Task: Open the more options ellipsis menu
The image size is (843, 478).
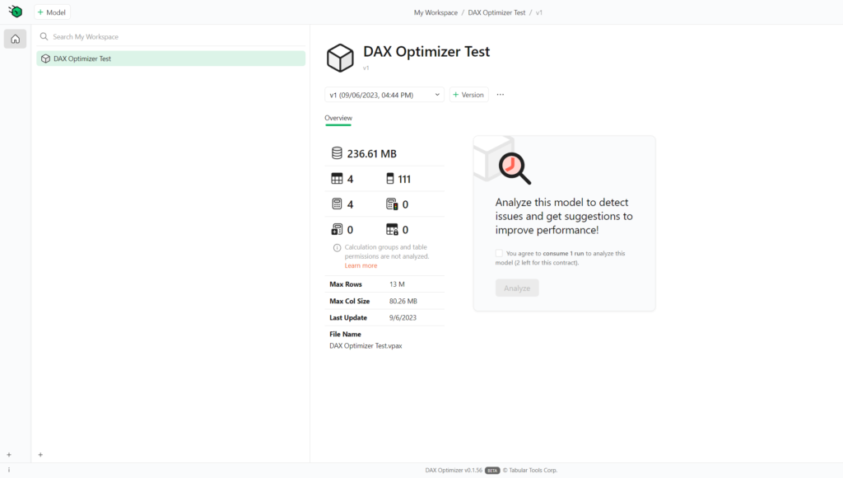Action: (x=501, y=95)
